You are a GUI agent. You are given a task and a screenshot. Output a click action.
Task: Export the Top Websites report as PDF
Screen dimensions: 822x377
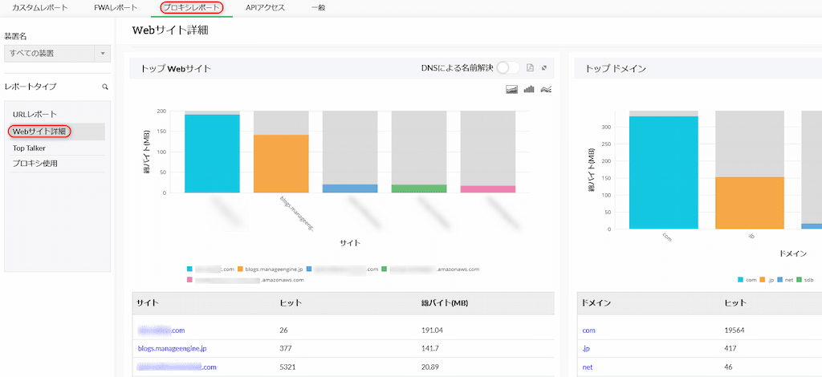(x=530, y=68)
